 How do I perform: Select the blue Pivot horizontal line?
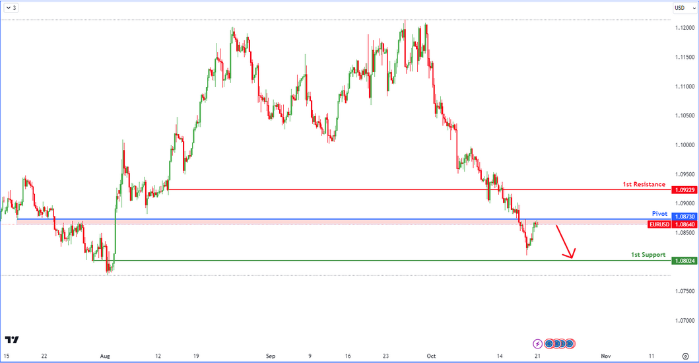(x=343, y=219)
